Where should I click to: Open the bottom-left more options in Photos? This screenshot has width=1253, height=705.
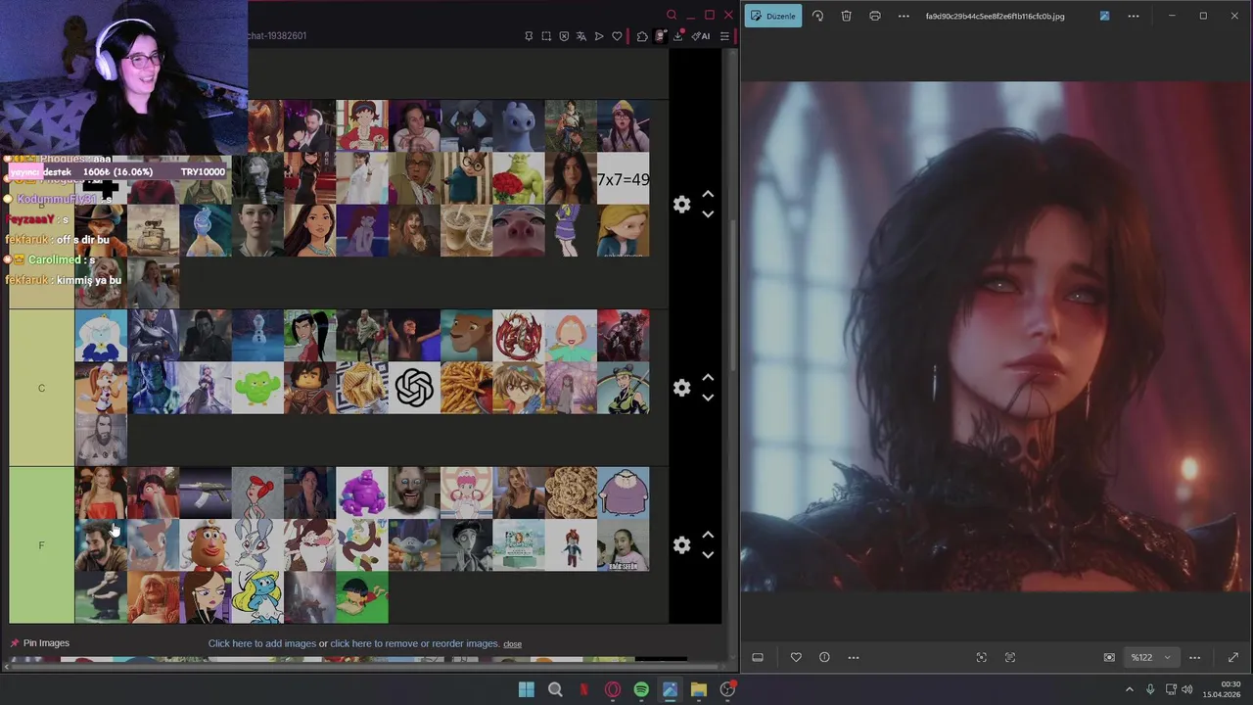point(854,657)
